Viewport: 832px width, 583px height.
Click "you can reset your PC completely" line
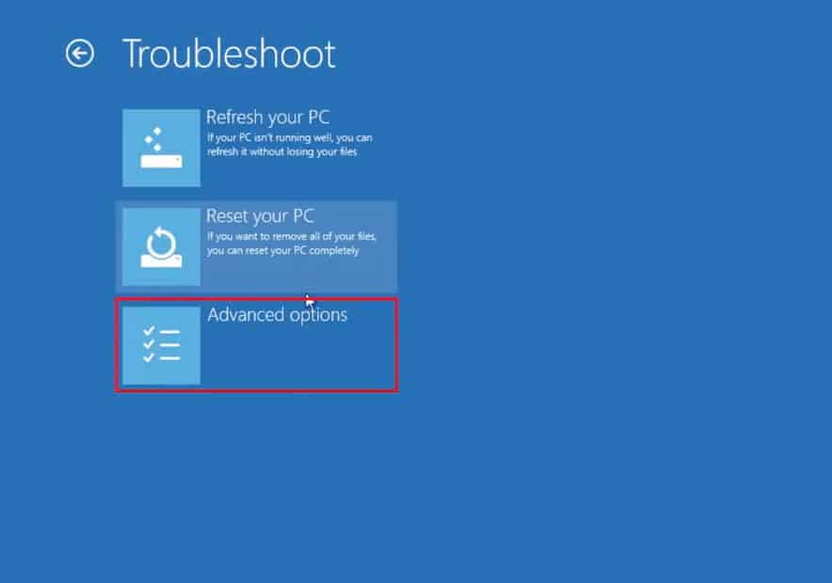coord(282,251)
